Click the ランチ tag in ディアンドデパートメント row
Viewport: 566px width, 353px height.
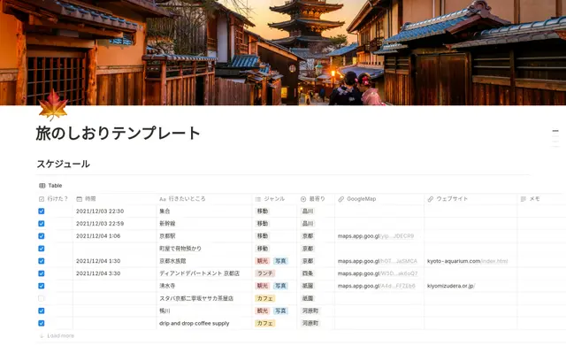tap(265, 273)
